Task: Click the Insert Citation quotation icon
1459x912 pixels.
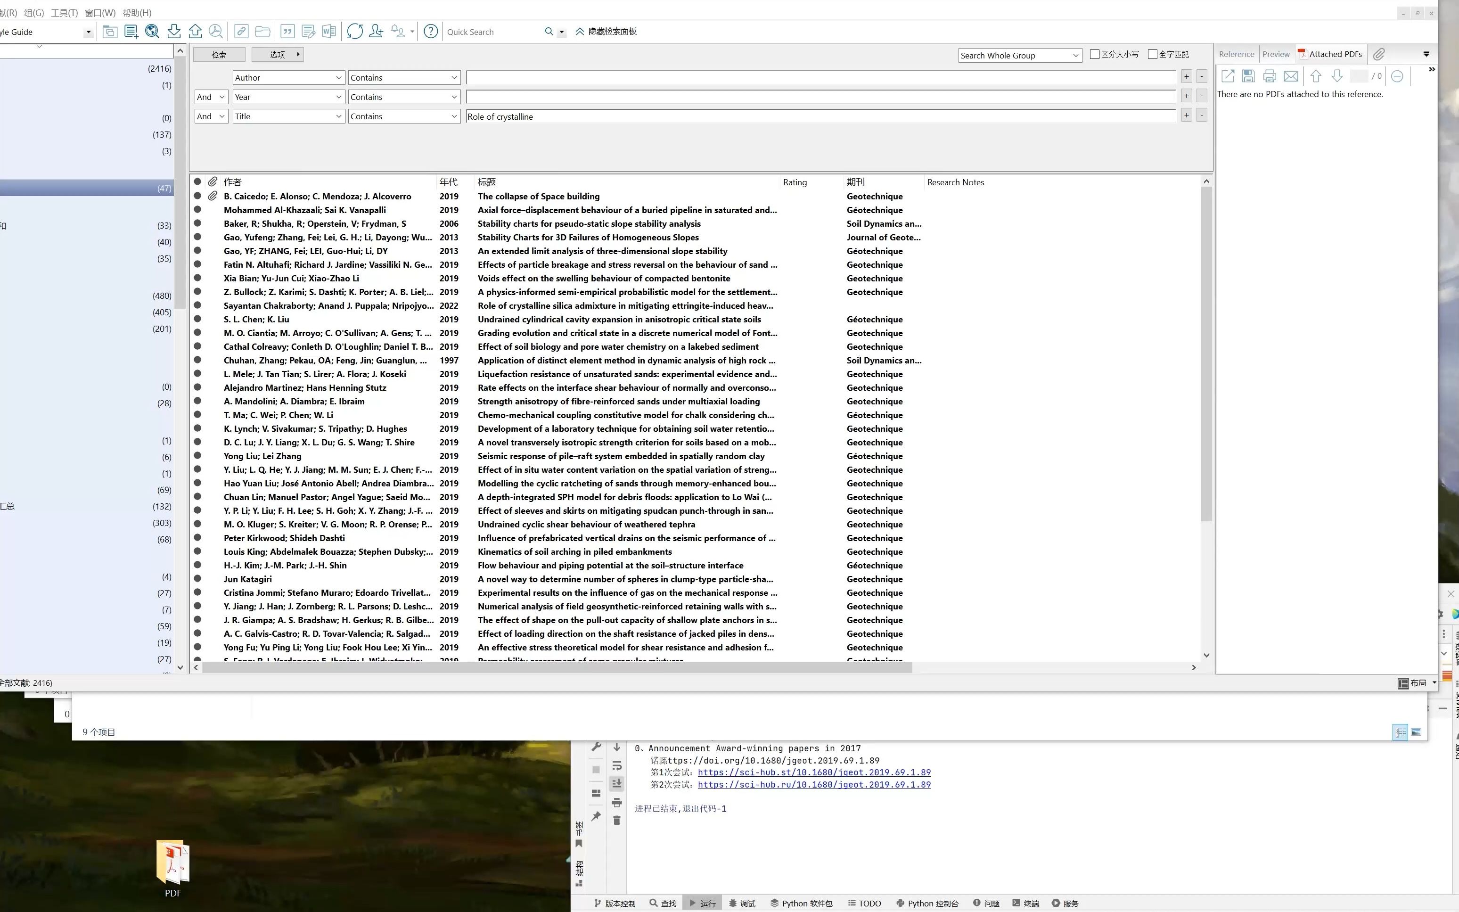Action: pyautogui.click(x=287, y=32)
